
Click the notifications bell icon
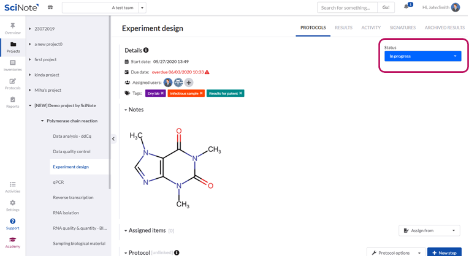click(x=406, y=7)
